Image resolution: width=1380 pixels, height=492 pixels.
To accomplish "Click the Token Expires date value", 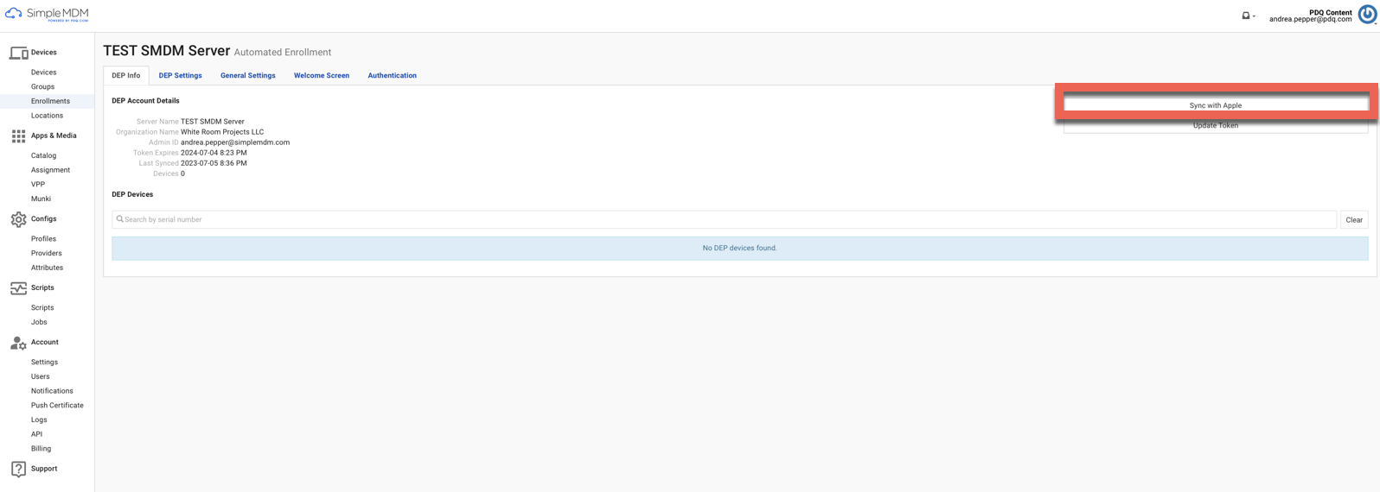I will click(214, 153).
